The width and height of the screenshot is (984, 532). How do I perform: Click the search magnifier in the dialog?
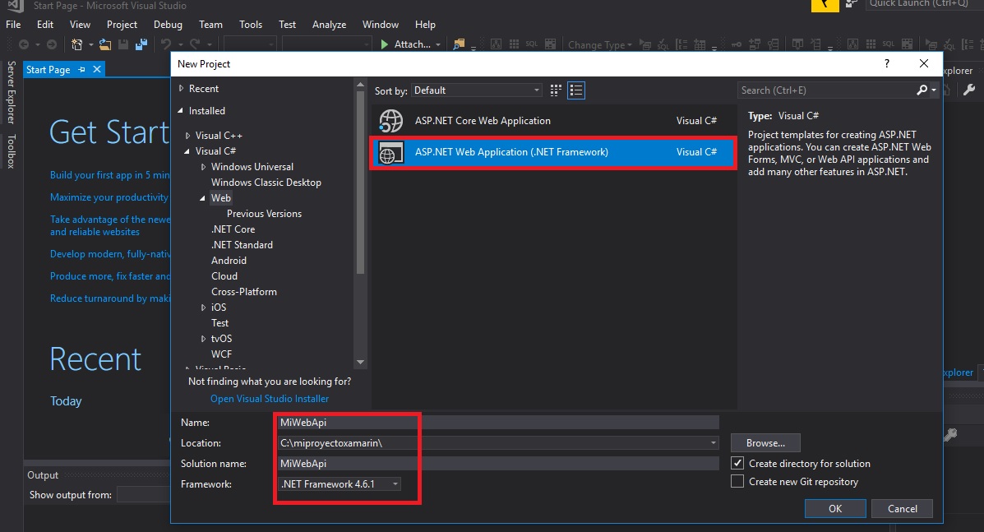click(922, 90)
